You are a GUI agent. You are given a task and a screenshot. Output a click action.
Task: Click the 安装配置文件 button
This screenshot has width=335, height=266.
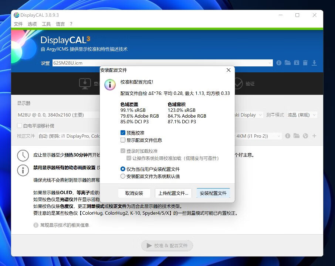[213, 193]
